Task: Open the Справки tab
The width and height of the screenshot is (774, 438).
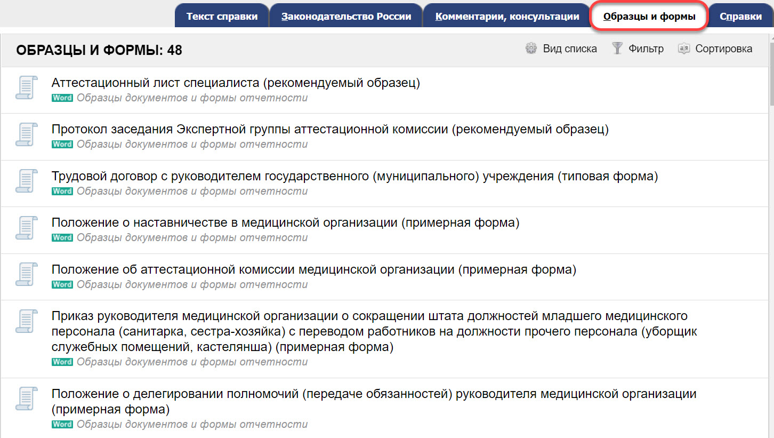Action: click(741, 16)
